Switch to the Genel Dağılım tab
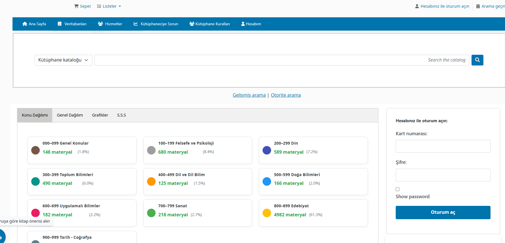505x243 pixels. pos(70,115)
